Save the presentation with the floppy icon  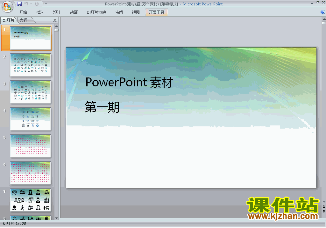[19, 4]
